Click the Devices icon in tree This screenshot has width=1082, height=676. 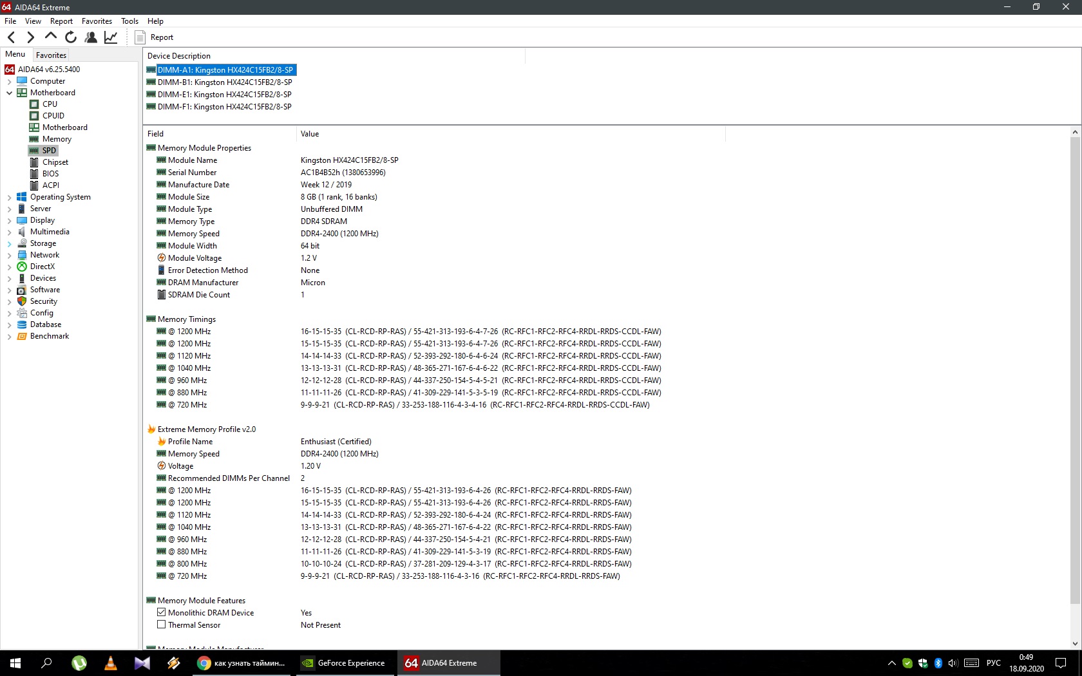22,278
